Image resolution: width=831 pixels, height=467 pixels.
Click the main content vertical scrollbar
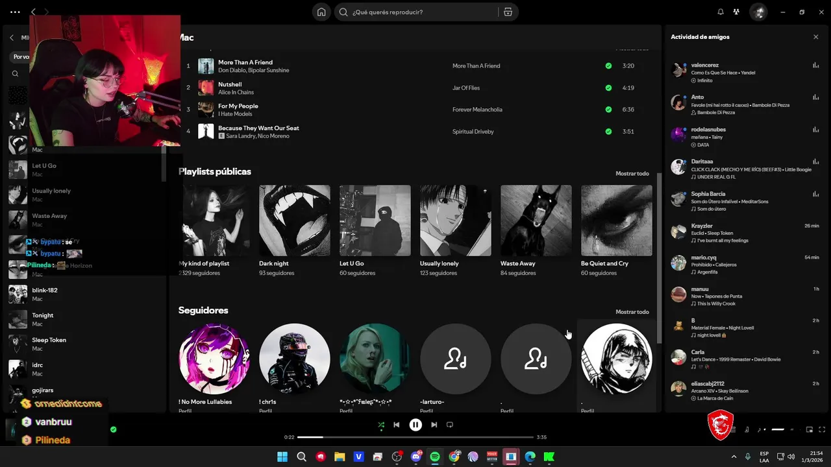(x=660, y=257)
